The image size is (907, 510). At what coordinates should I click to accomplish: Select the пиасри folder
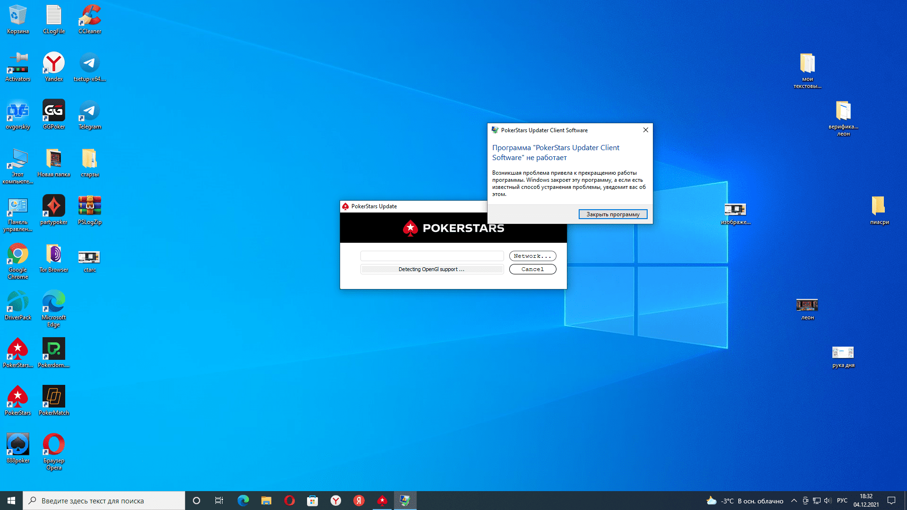pyautogui.click(x=879, y=211)
